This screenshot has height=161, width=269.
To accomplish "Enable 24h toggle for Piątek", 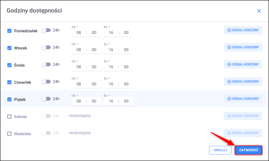I will (x=46, y=99).
